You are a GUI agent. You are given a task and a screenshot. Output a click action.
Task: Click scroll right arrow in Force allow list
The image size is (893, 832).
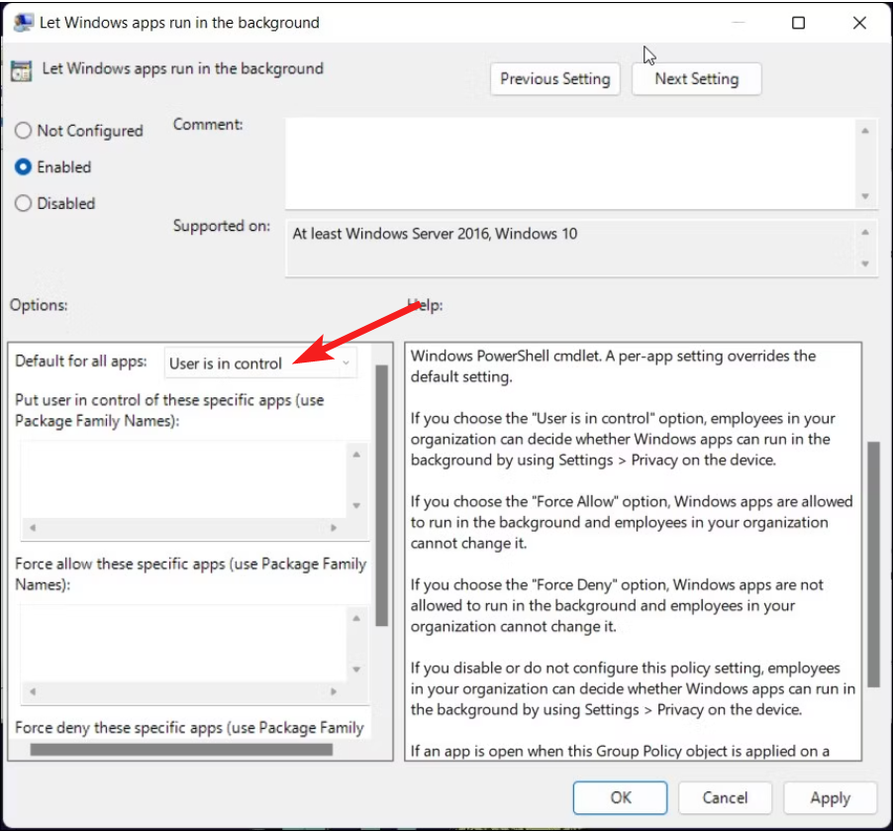pos(334,691)
